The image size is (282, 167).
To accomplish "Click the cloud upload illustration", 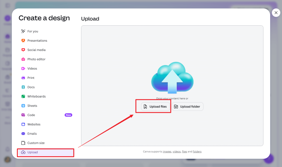I will (x=172, y=78).
